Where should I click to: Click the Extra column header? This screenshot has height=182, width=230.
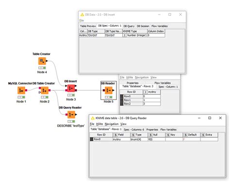[209, 135]
